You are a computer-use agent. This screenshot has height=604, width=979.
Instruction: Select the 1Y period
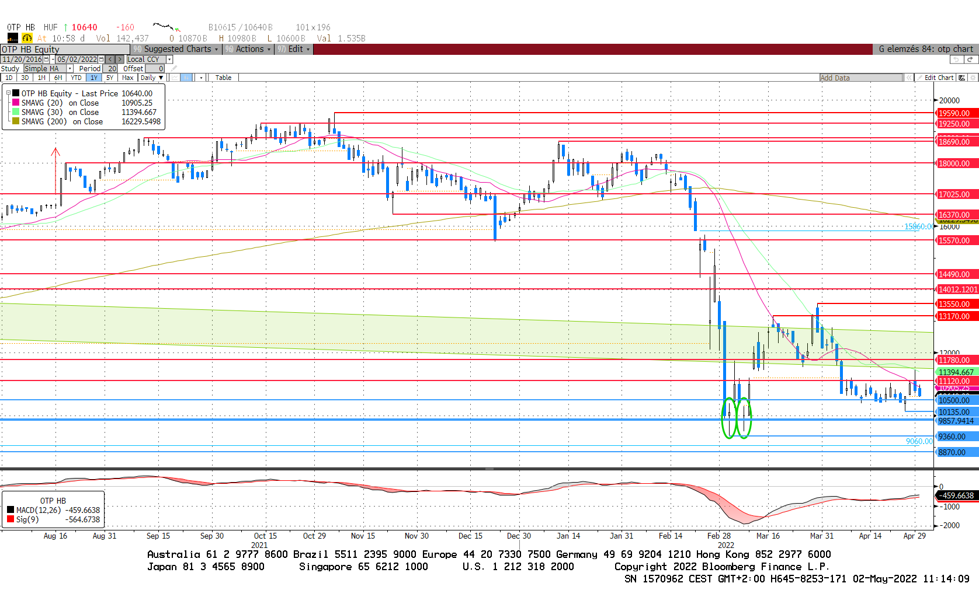[93, 78]
